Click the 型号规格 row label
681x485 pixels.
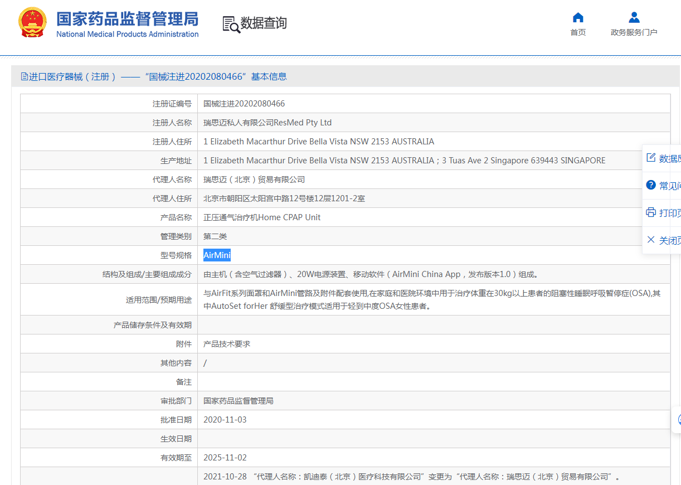point(176,255)
